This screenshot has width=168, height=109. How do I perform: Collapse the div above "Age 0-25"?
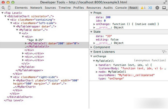[x=23, y=37]
